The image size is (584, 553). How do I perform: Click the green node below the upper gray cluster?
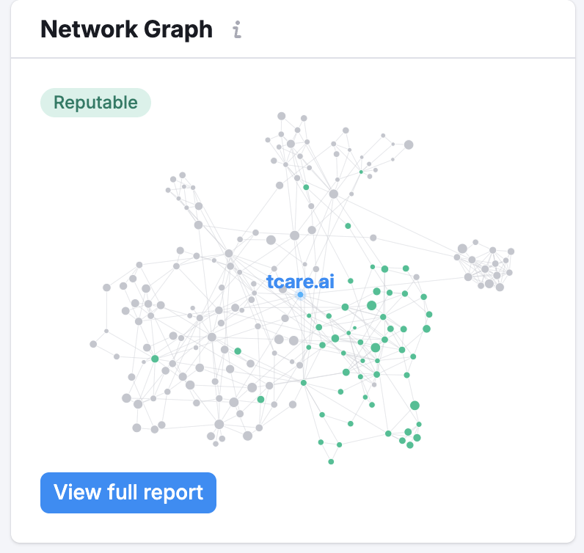[x=306, y=188]
